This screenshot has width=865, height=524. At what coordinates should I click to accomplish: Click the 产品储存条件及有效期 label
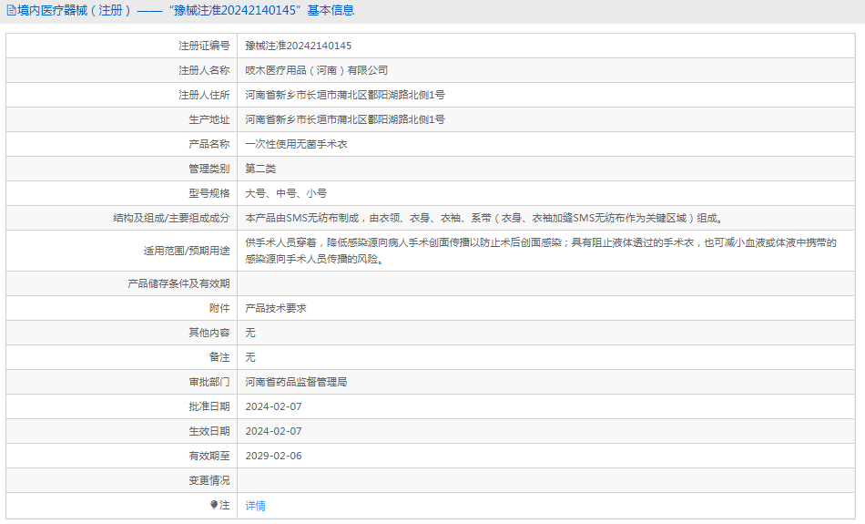178,283
